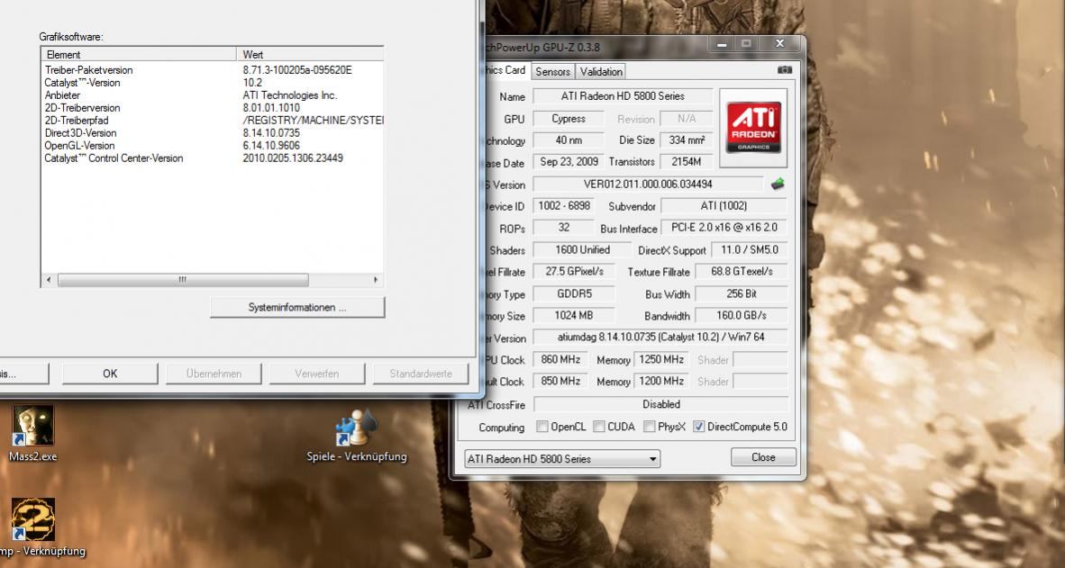The image size is (1065, 568).
Task: Click the Memory Size field 1024 MB
Action: point(574,316)
